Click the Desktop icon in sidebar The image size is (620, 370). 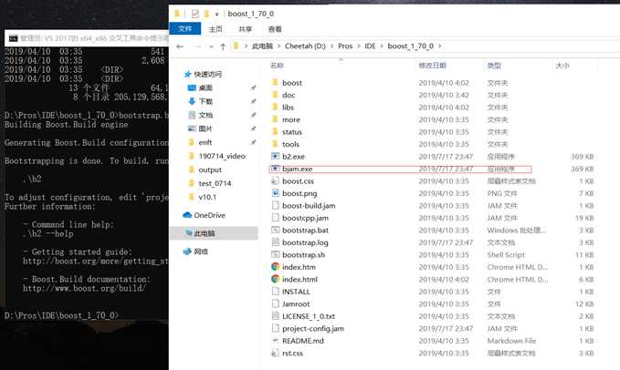point(192,87)
